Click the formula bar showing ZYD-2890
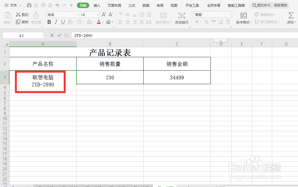 click(184, 36)
